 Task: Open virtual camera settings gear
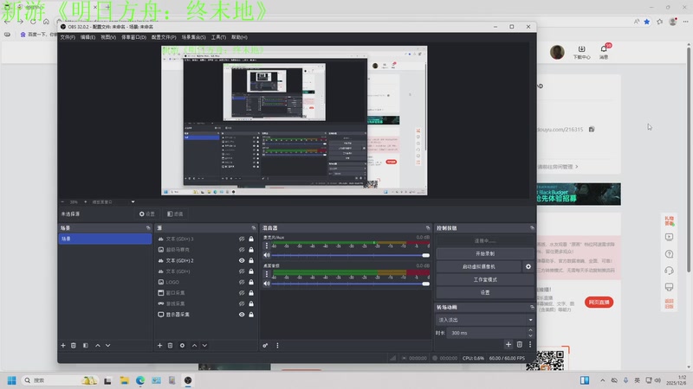[528, 266]
